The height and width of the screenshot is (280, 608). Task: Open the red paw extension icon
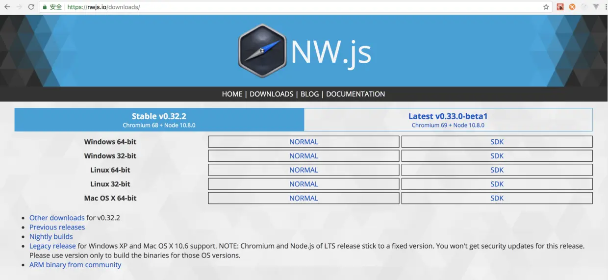coord(560,7)
